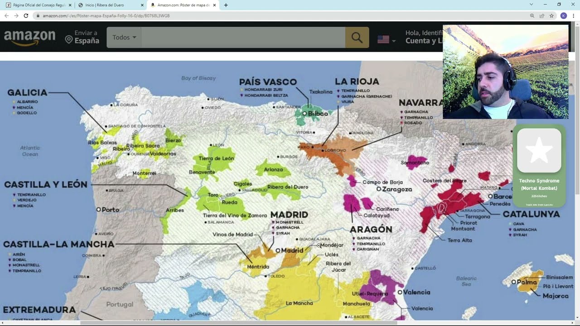Reload the Amazon page

26,15
